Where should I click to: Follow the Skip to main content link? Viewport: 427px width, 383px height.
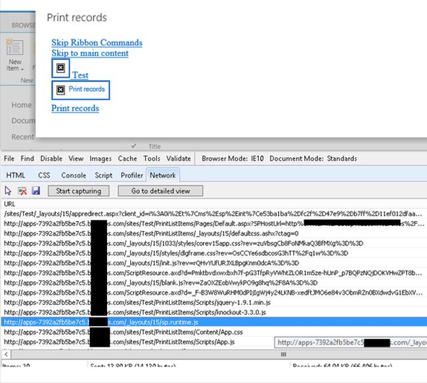(x=90, y=53)
